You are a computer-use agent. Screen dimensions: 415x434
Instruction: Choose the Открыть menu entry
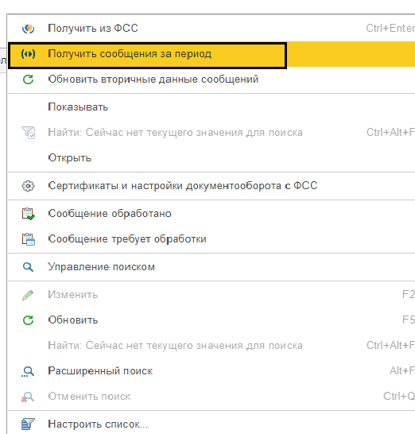click(x=211, y=158)
